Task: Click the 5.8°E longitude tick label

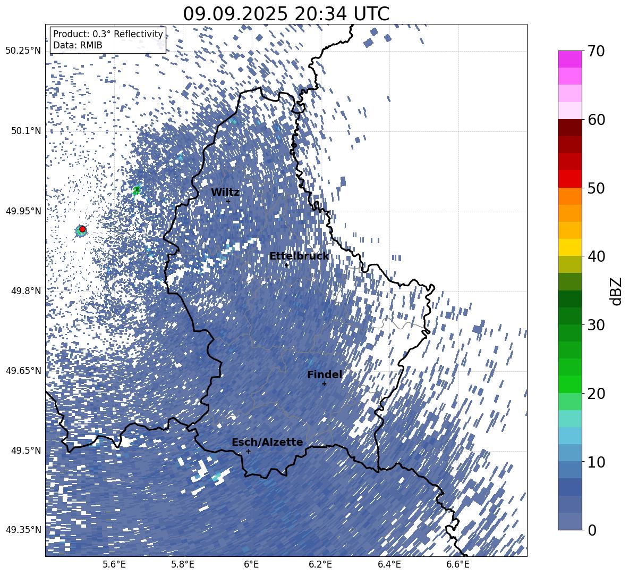Action: click(x=183, y=564)
